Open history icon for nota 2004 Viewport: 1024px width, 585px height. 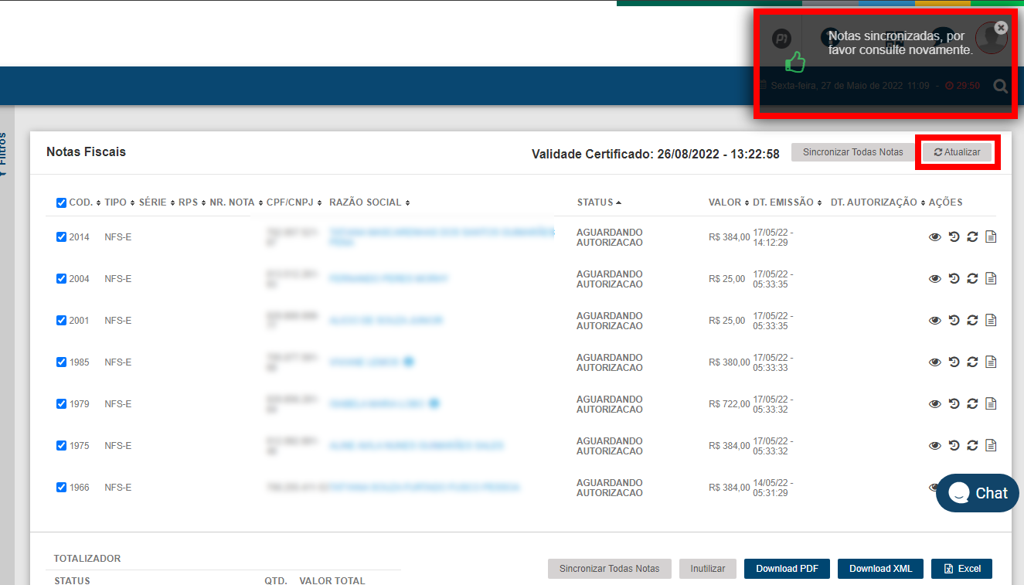(954, 279)
